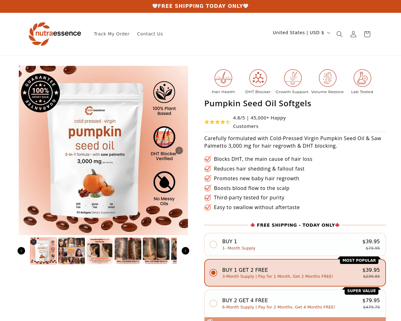Click the Volume Restore icon

pyautogui.click(x=328, y=78)
